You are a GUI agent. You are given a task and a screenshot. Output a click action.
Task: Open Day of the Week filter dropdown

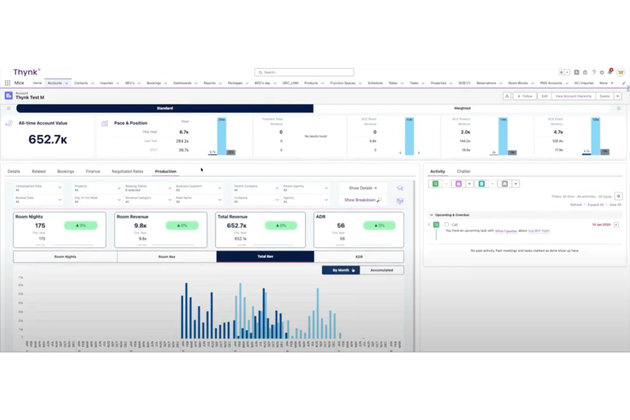[97, 200]
